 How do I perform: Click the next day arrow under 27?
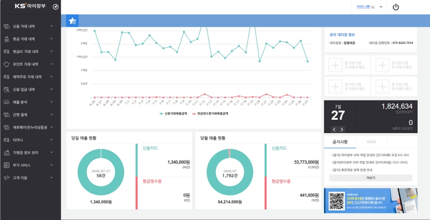(342, 129)
